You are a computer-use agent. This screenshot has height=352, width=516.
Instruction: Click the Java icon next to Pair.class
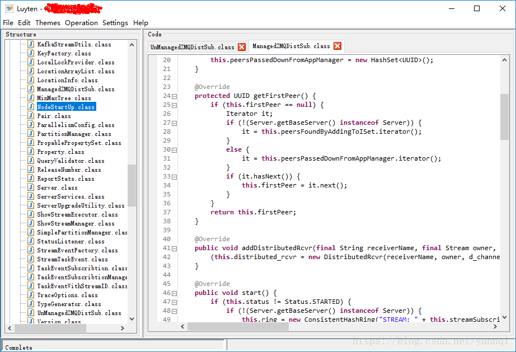click(x=31, y=116)
